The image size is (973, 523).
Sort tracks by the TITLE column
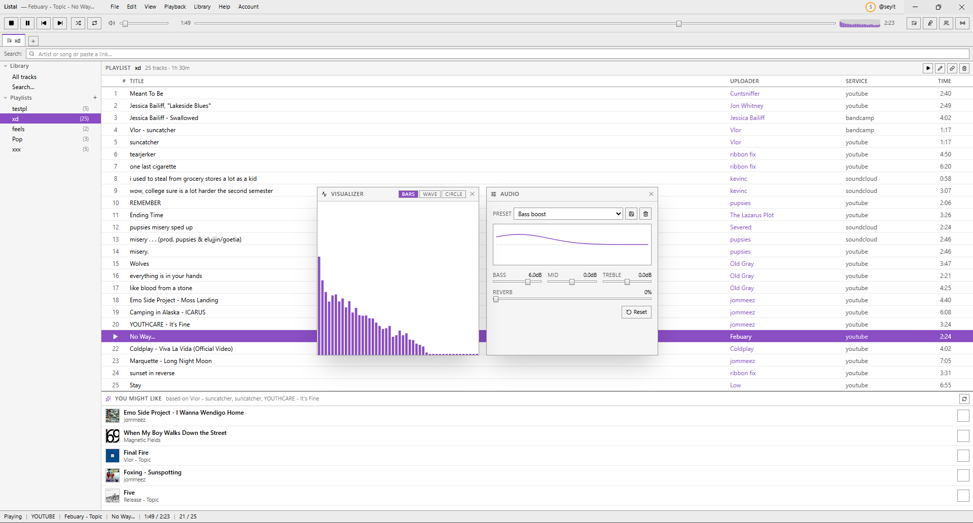click(x=137, y=81)
